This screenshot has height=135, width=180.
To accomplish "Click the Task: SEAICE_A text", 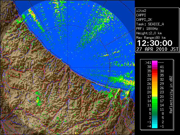I will click(150, 24).
